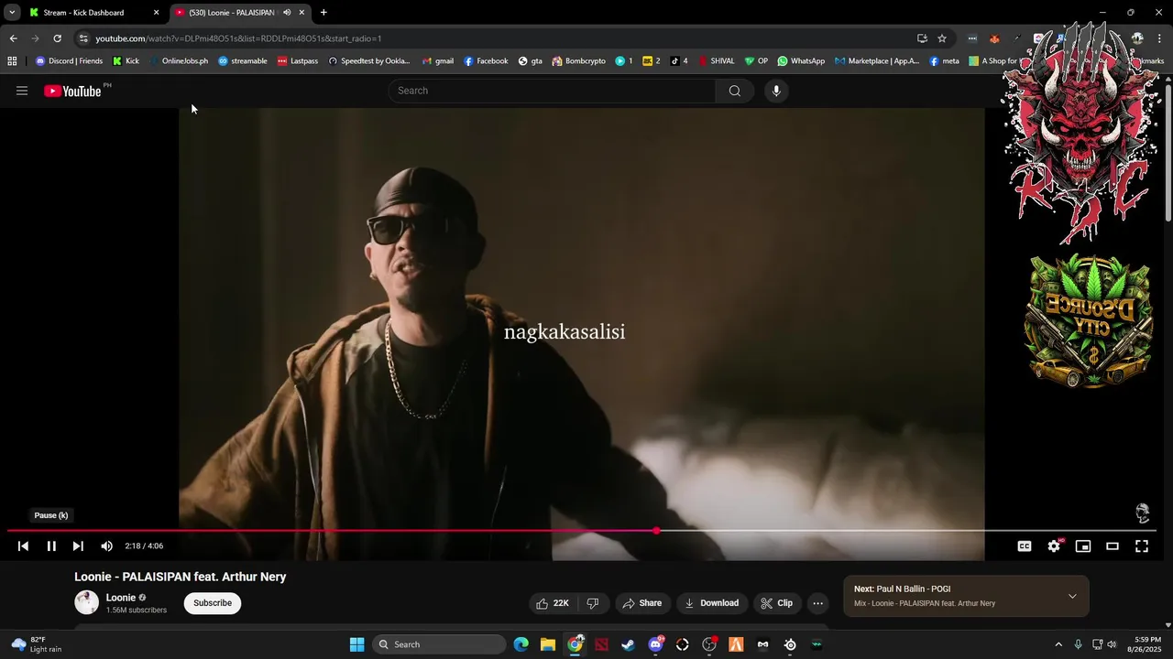The width and height of the screenshot is (1173, 659).
Task: Go to the YouTube home logo
Action: point(72,91)
